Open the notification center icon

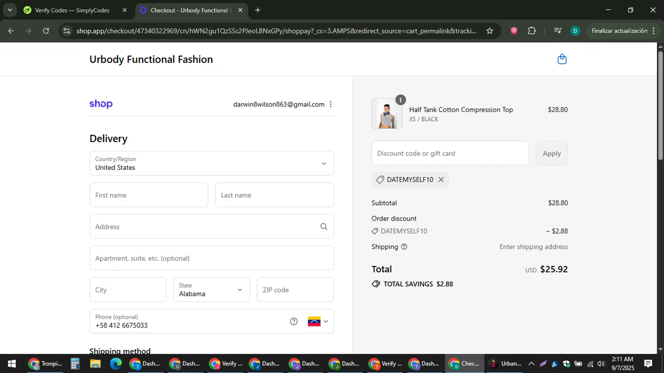(x=648, y=364)
